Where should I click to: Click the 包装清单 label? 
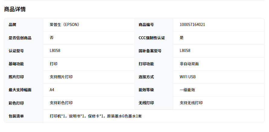pyautogui.click(x=16, y=116)
